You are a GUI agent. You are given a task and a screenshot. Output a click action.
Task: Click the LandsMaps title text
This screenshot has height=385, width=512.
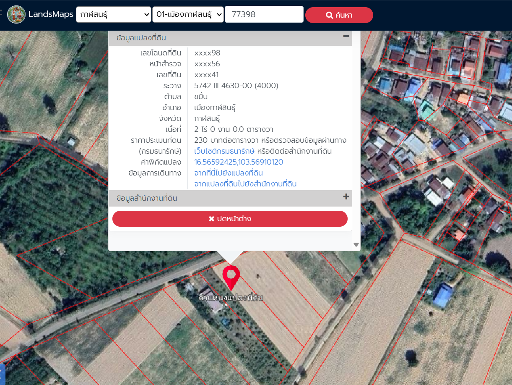coord(51,15)
